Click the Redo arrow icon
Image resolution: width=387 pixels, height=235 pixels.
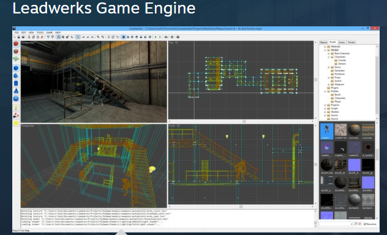point(53,37)
